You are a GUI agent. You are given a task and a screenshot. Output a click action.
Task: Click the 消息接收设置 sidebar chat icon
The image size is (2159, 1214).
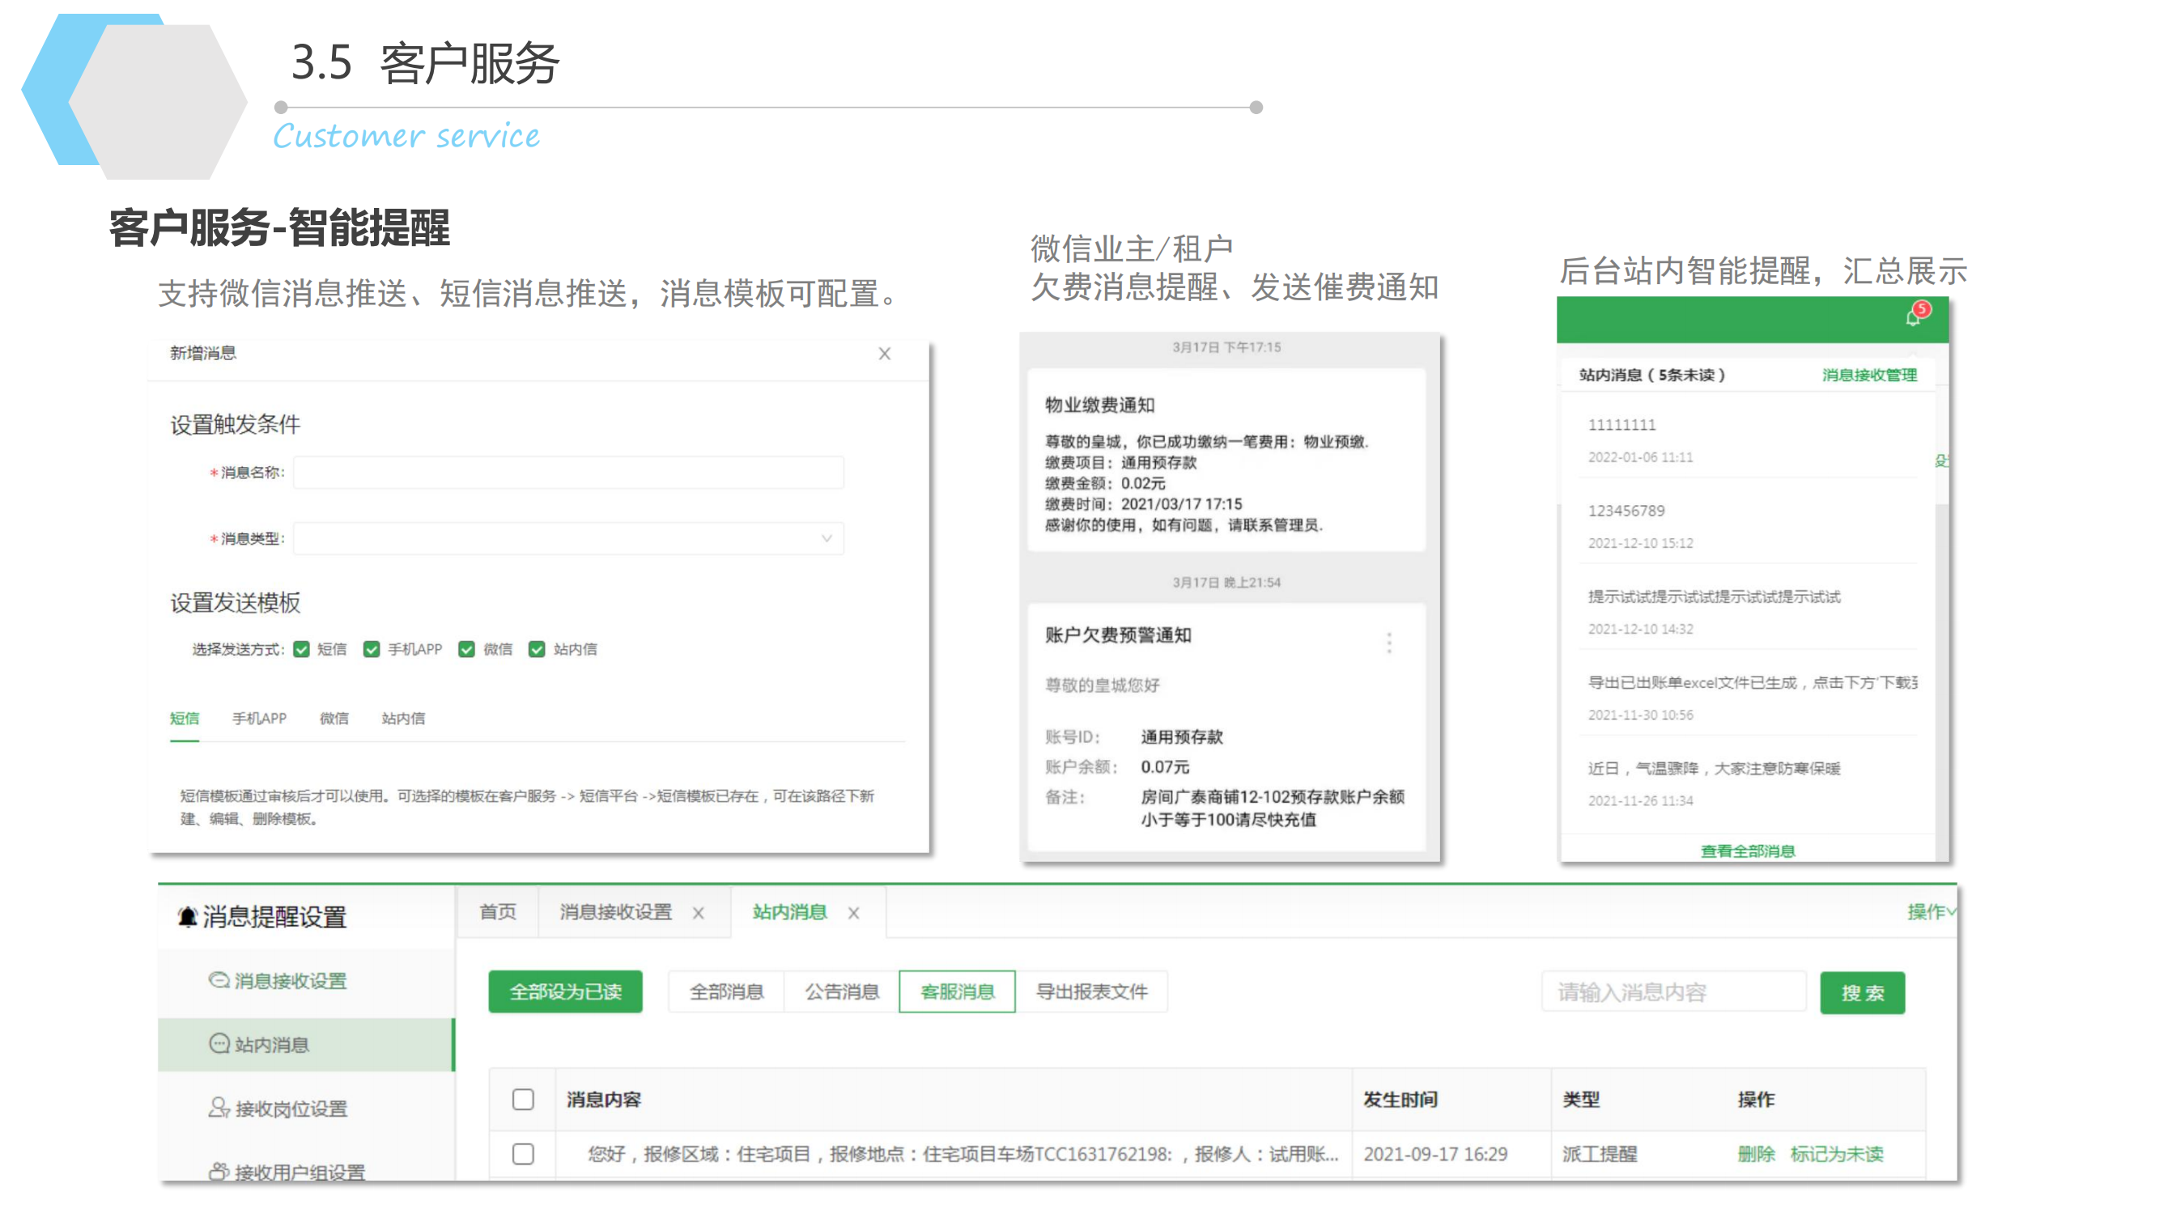(x=219, y=979)
